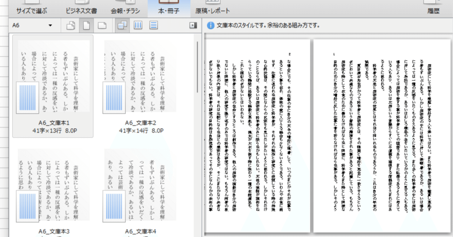Filter to vertical writing layouts icon

click(138, 25)
